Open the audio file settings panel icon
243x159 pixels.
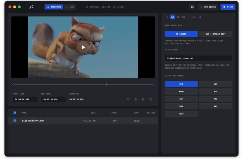(x=184, y=17)
